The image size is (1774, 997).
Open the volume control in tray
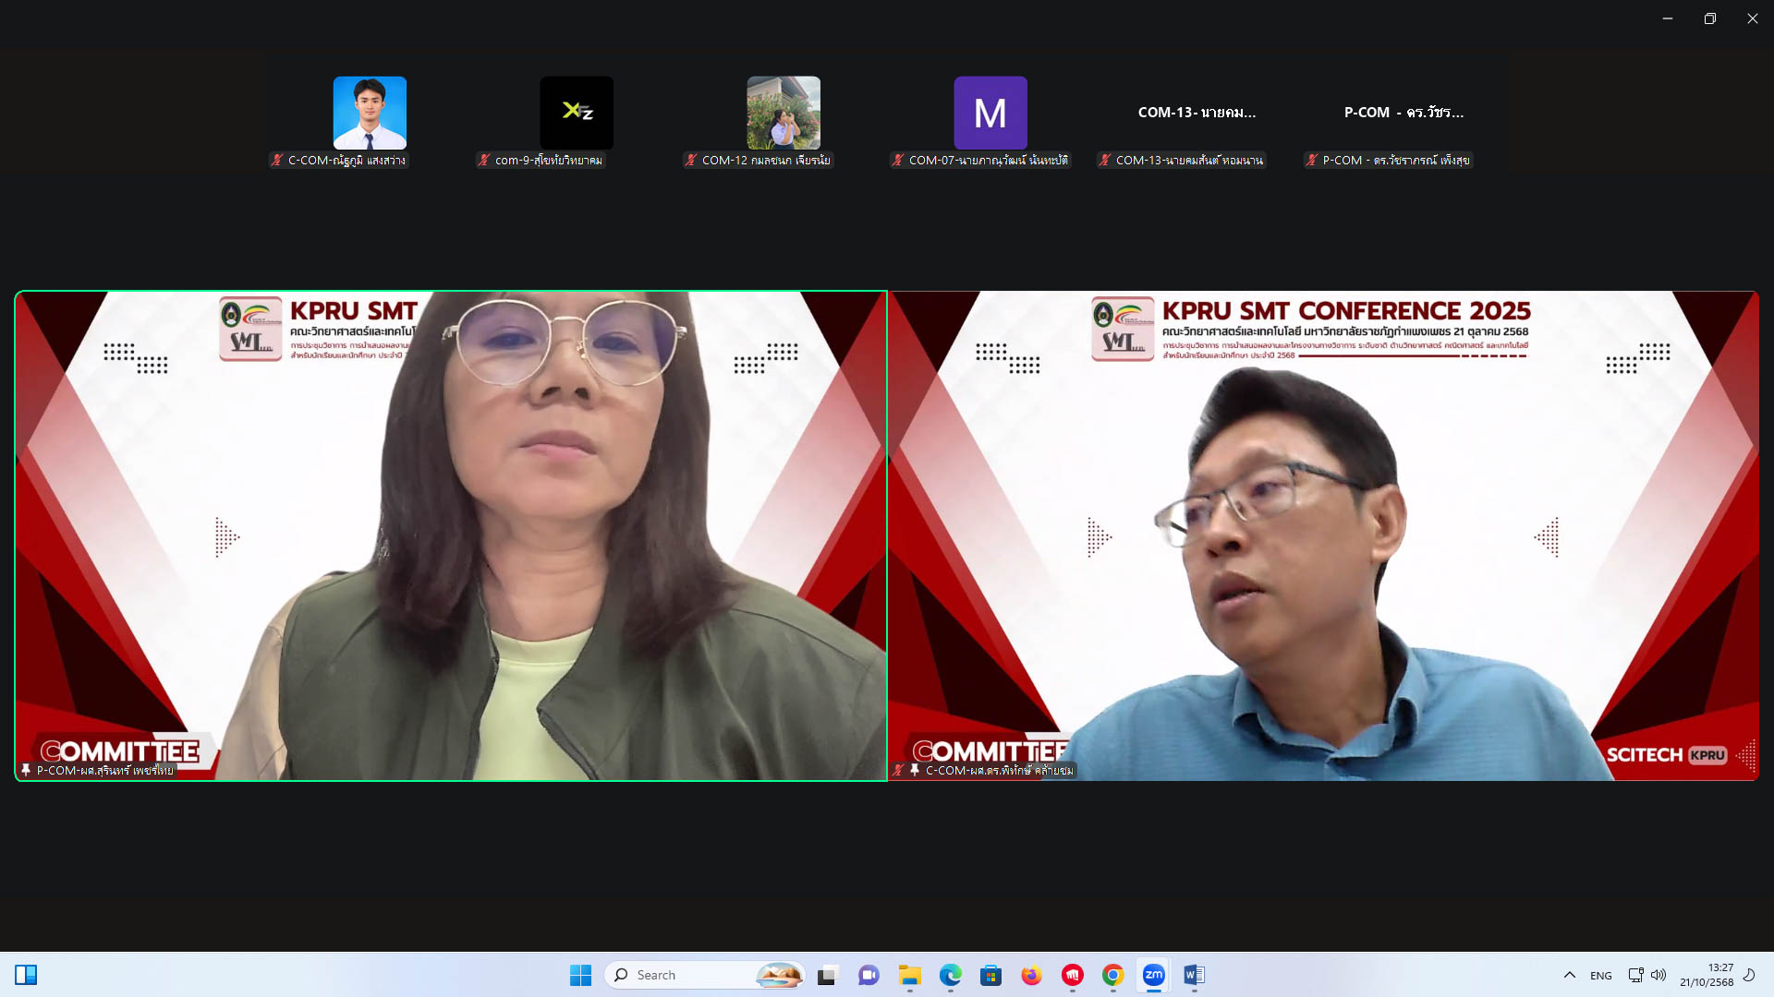point(1659,975)
